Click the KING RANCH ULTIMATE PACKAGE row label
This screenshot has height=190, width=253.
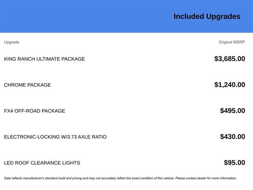[x=44, y=59]
